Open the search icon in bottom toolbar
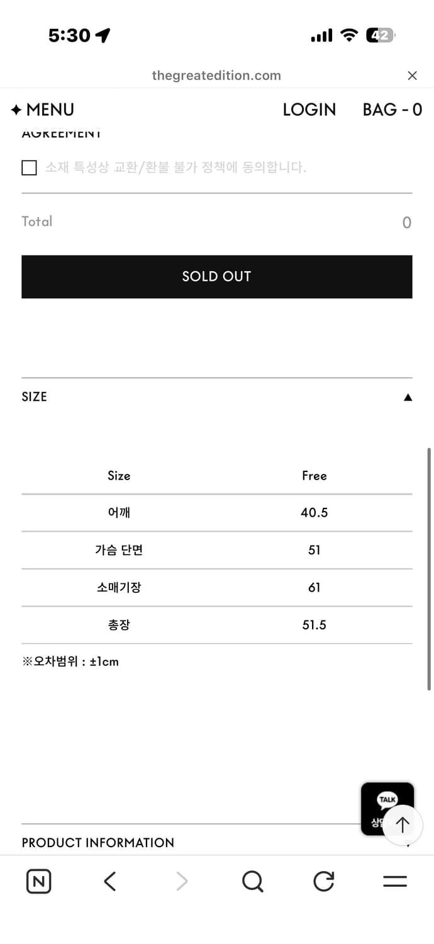The height and width of the screenshot is (944, 434). [252, 881]
